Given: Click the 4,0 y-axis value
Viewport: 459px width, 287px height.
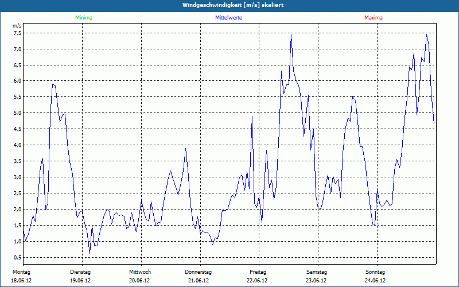Looking at the screenshot, I should click(x=18, y=145).
